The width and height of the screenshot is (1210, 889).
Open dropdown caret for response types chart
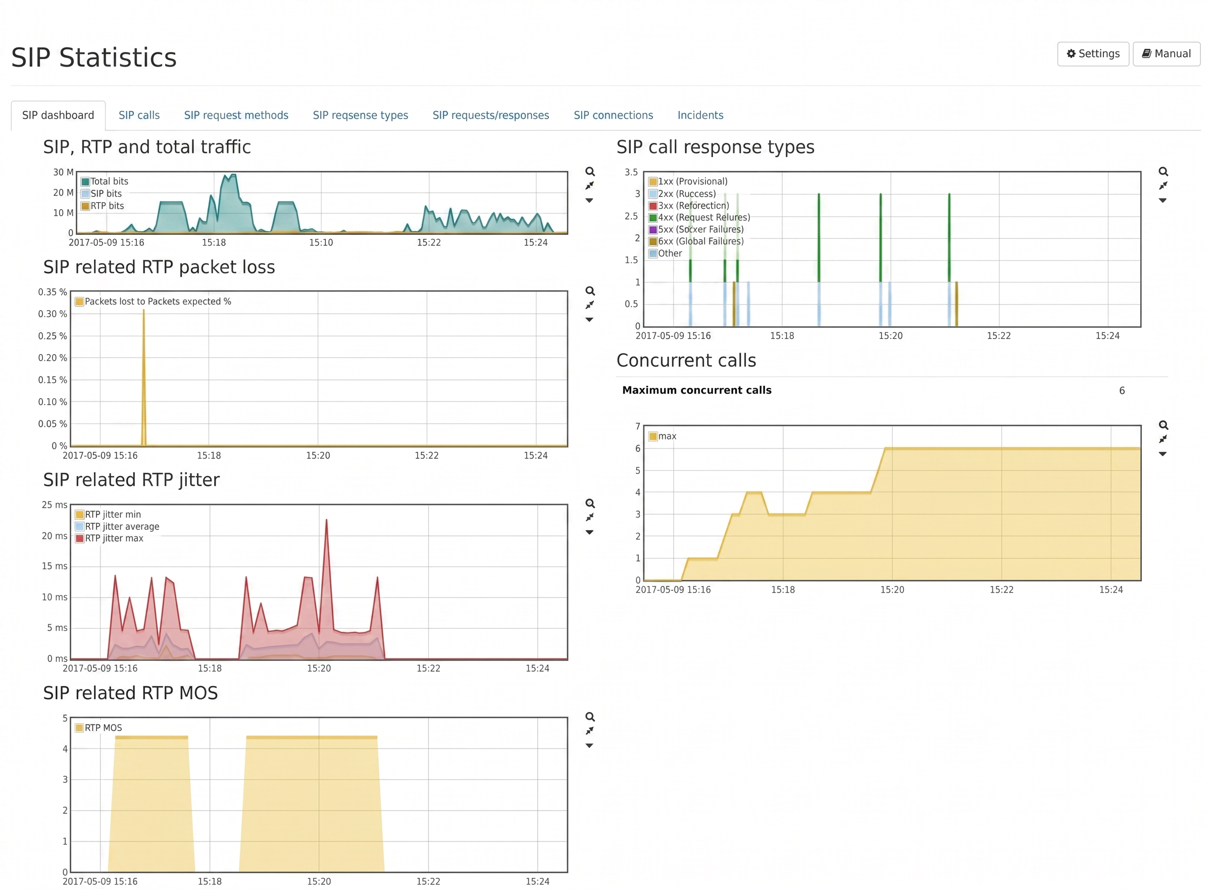[x=1162, y=200]
